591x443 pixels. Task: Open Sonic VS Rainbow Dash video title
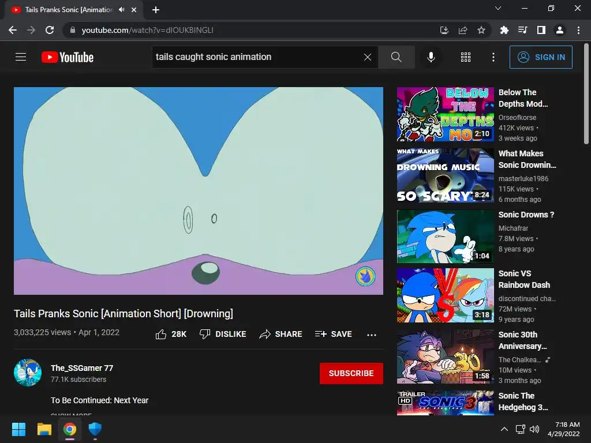(x=524, y=279)
